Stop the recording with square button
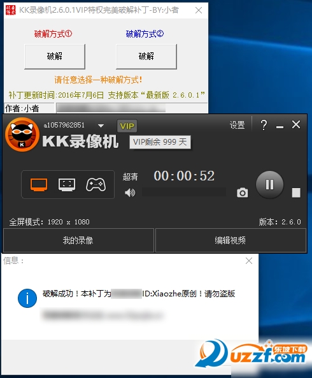Screen dimensions: 312x378 pyautogui.click(x=296, y=193)
